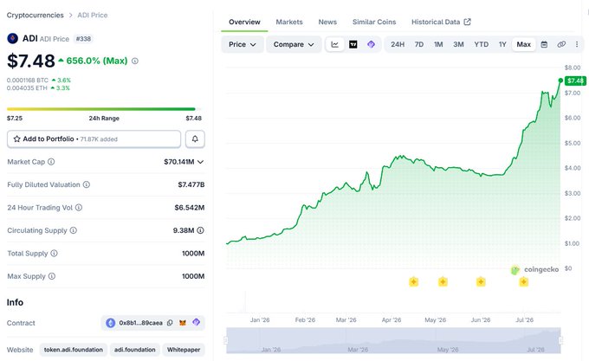Viewport: 589px width, 361px height.
Task: Open 24 Hour Trading Vol info icon
Action: coord(79,208)
